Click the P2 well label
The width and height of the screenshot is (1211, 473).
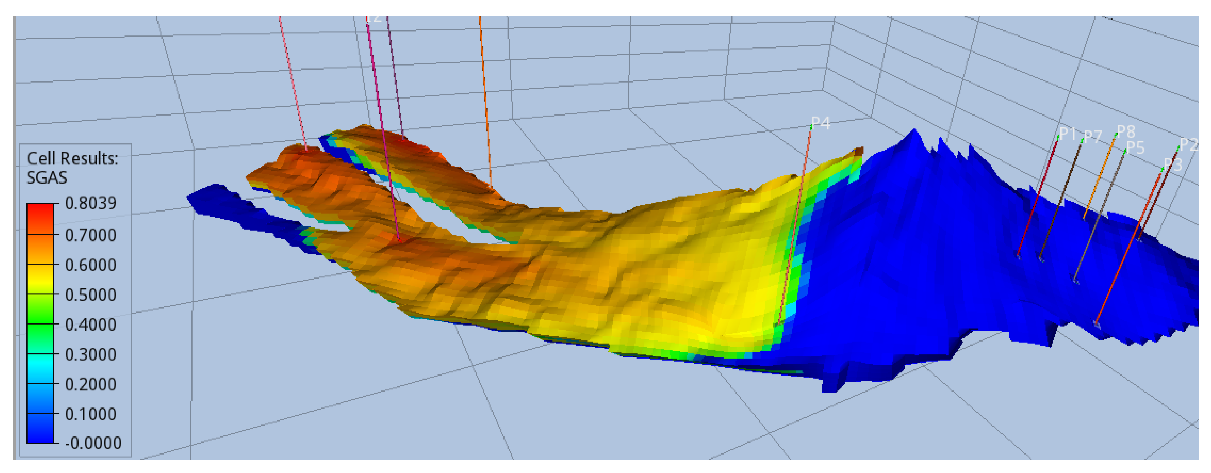click(1189, 145)
